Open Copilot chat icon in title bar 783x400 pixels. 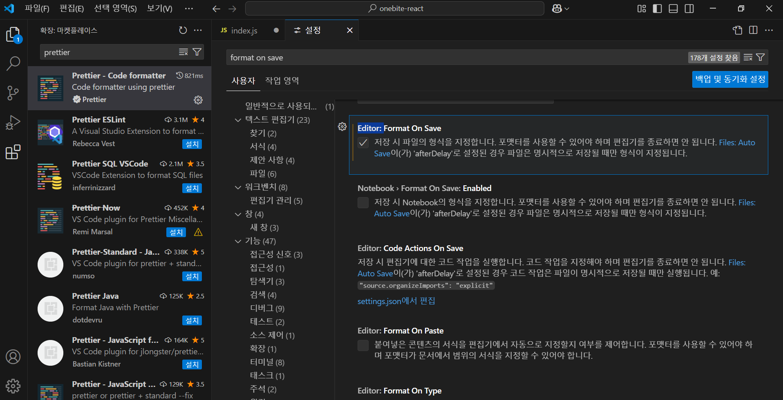click(557, 9)
